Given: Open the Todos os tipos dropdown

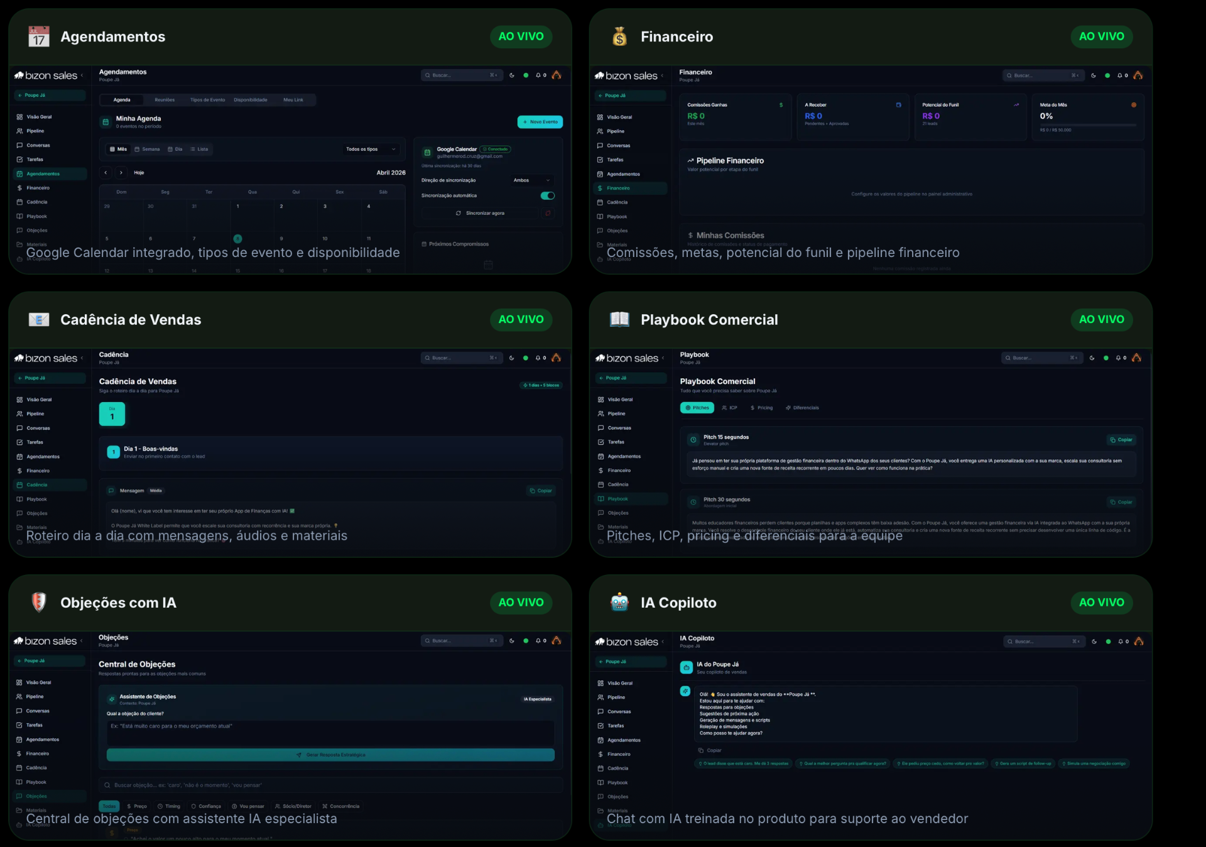Looking at the screenshot, I should (371, 149).
